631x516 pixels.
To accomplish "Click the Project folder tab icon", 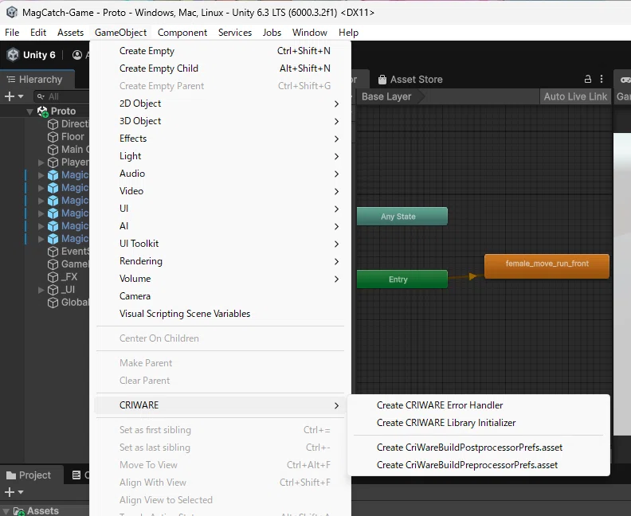I will (11, 475).
